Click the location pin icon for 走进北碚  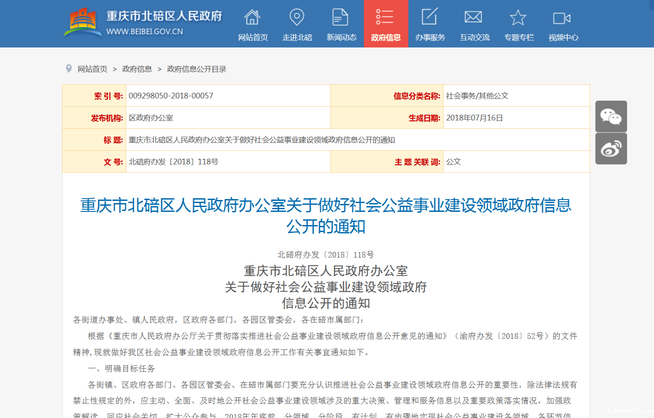tap(297, 18)
